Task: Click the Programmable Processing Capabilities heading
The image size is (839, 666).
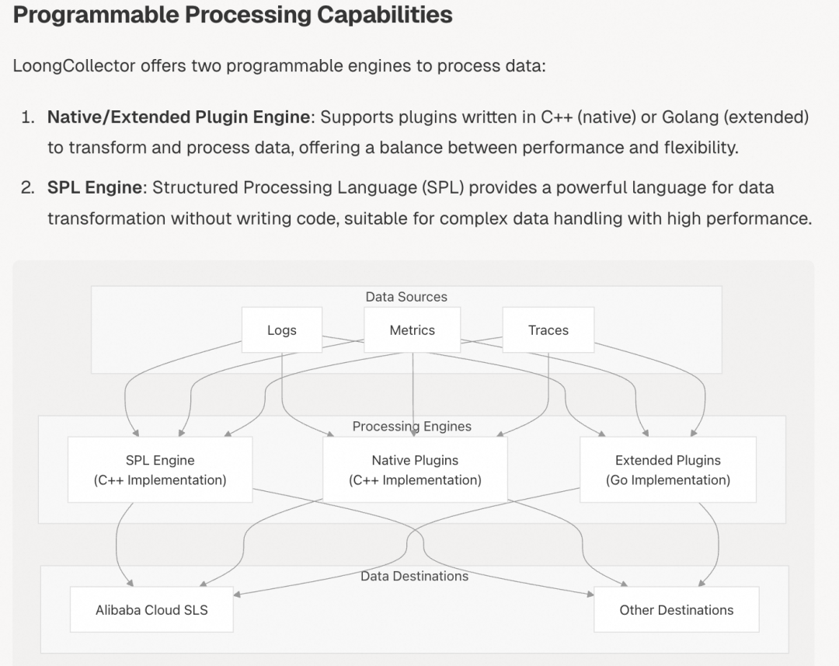Action: (x=232, y=15)
